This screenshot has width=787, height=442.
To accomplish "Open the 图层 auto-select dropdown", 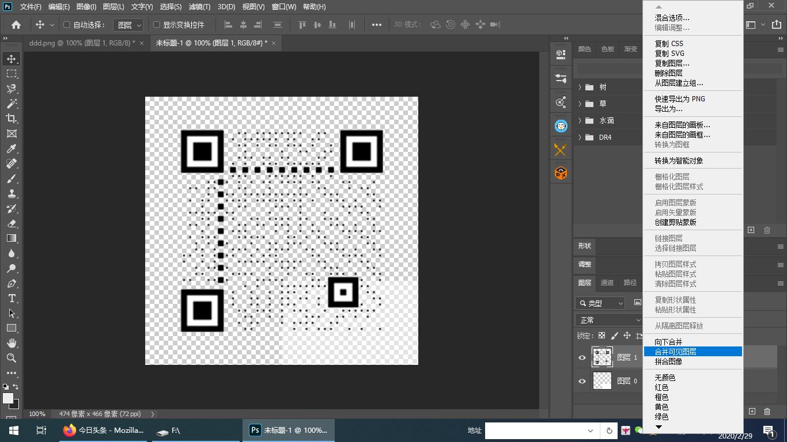I will (x=128, y=25).
